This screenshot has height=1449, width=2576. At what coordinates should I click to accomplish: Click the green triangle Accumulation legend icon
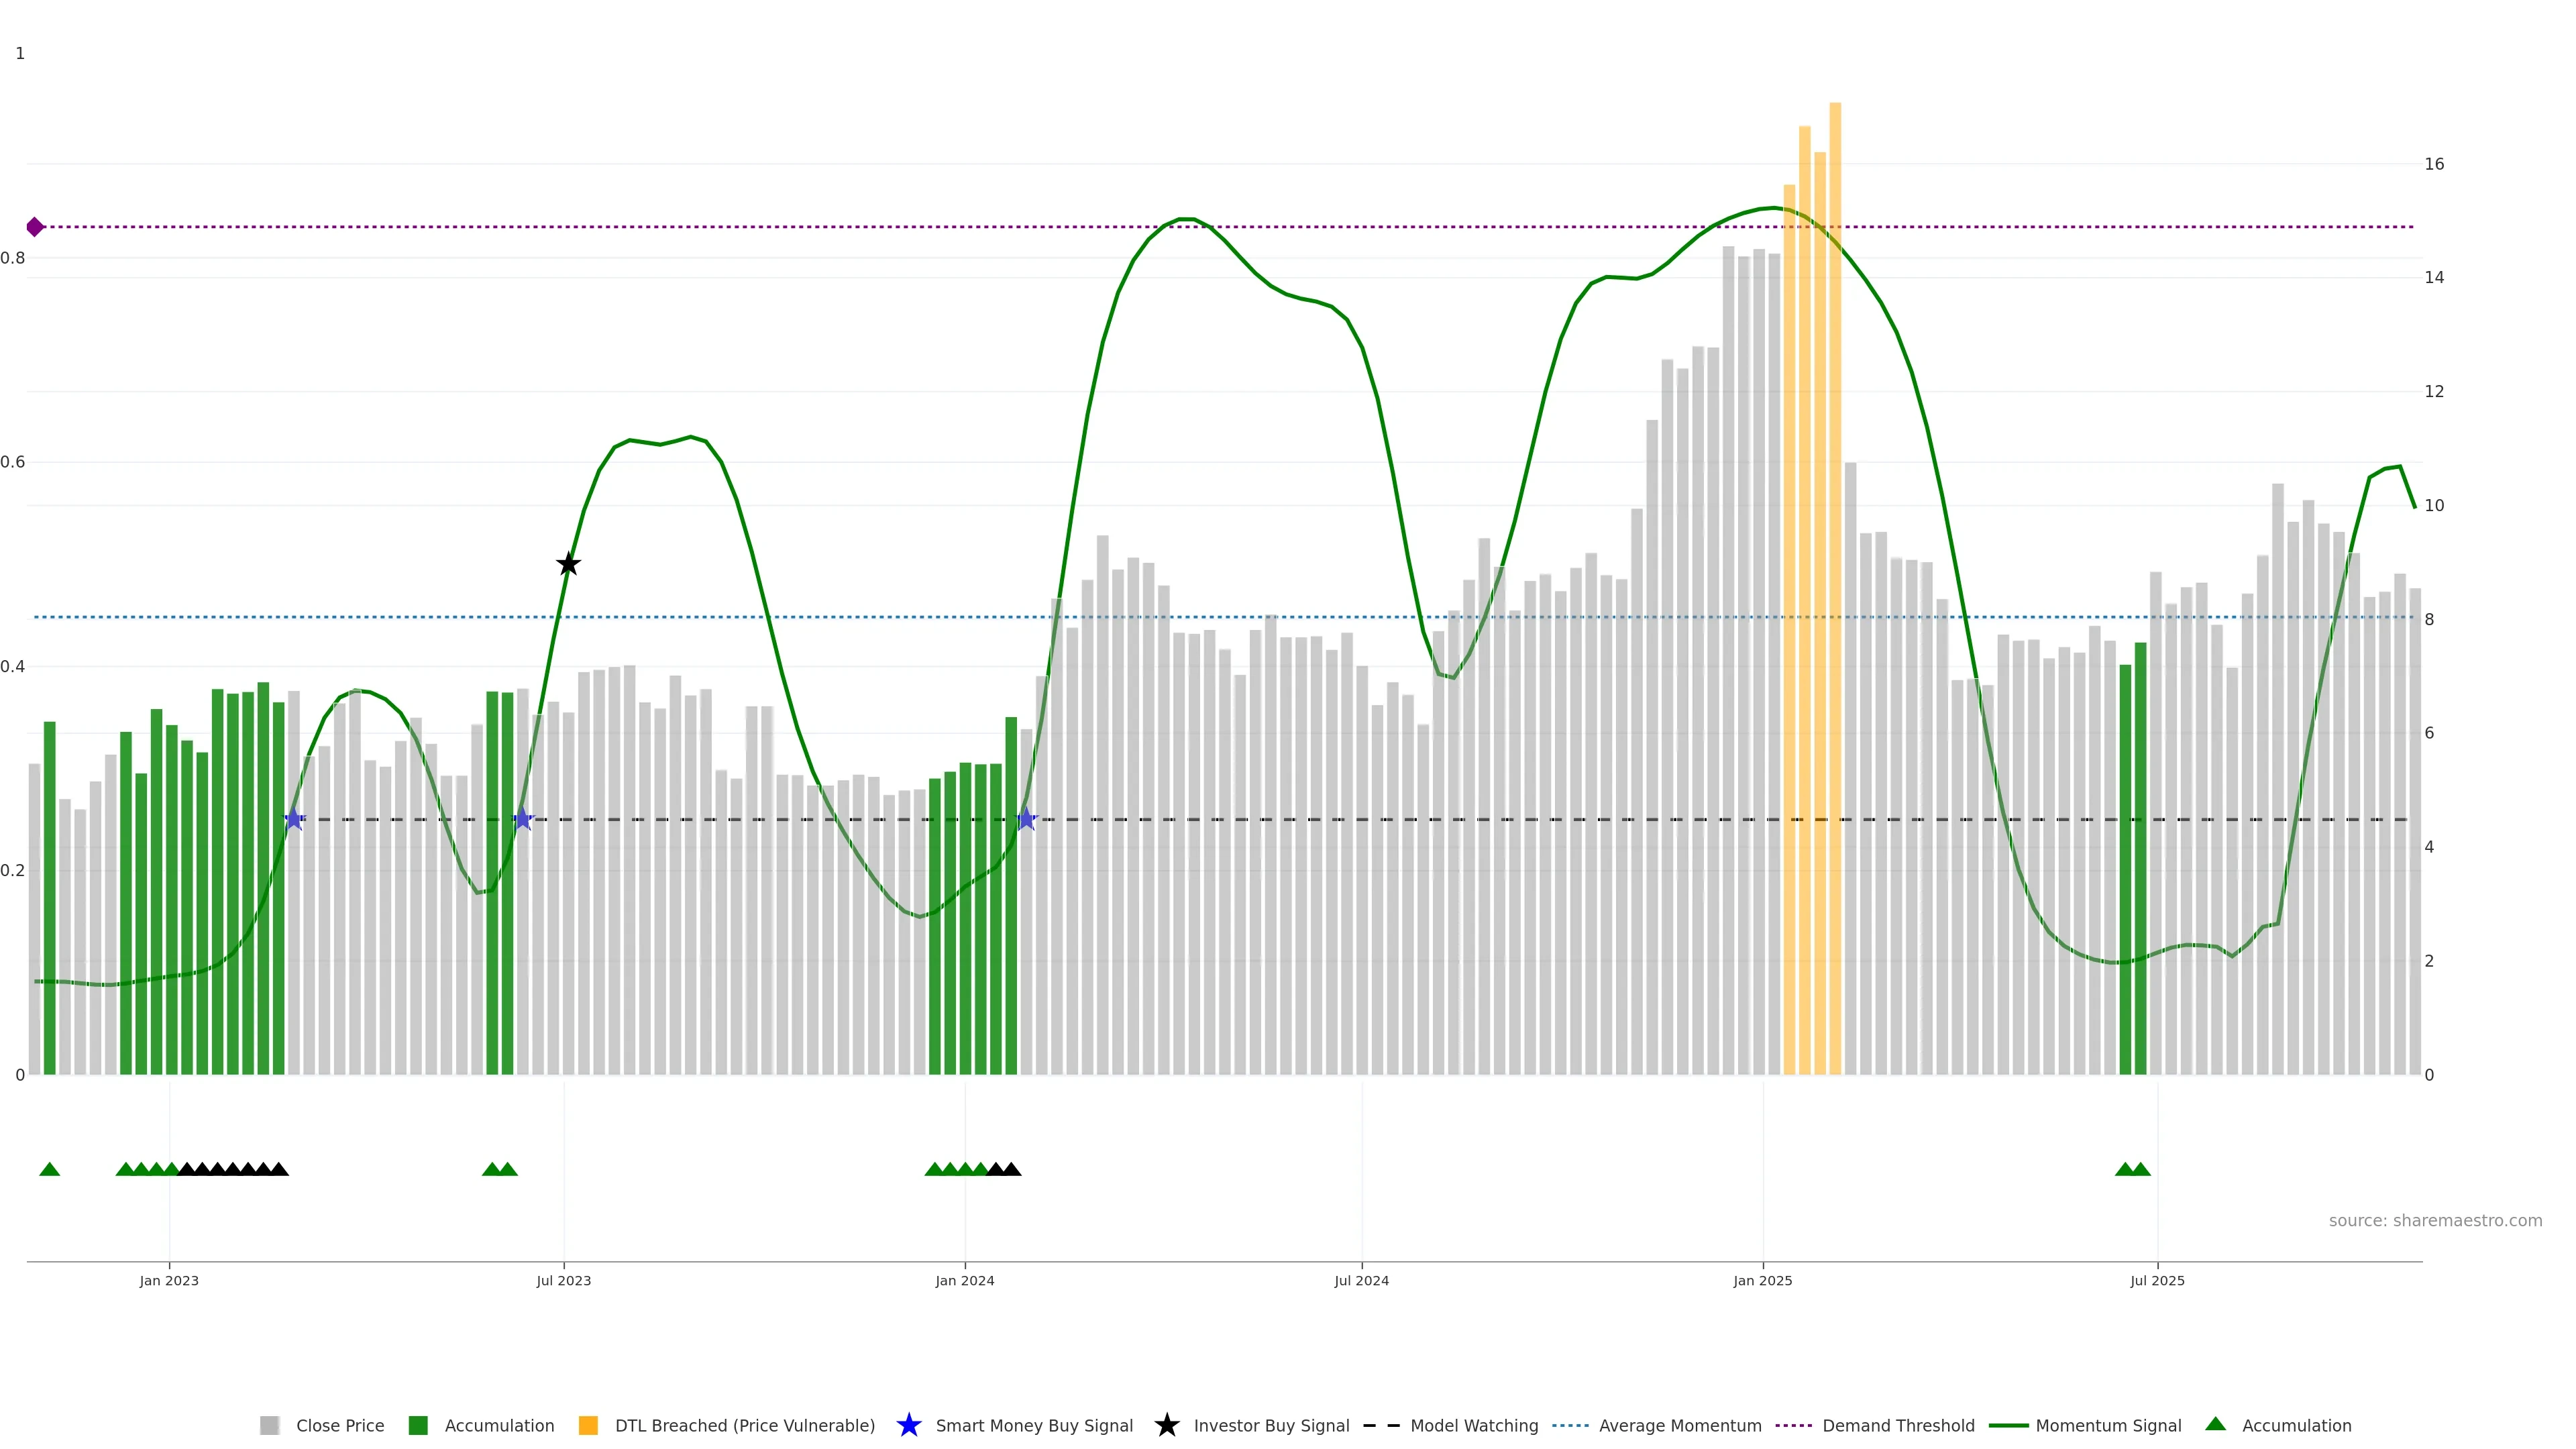click(2215, 1424)
